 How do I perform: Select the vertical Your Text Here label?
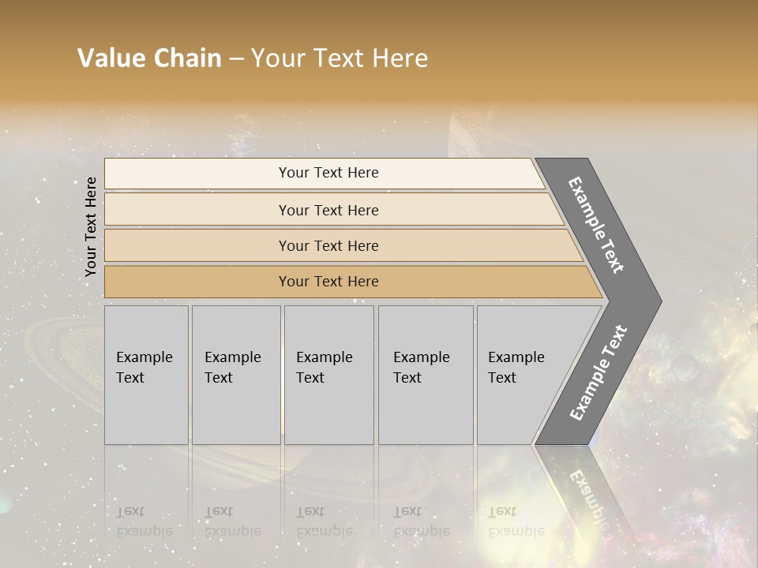coord(91,226)
